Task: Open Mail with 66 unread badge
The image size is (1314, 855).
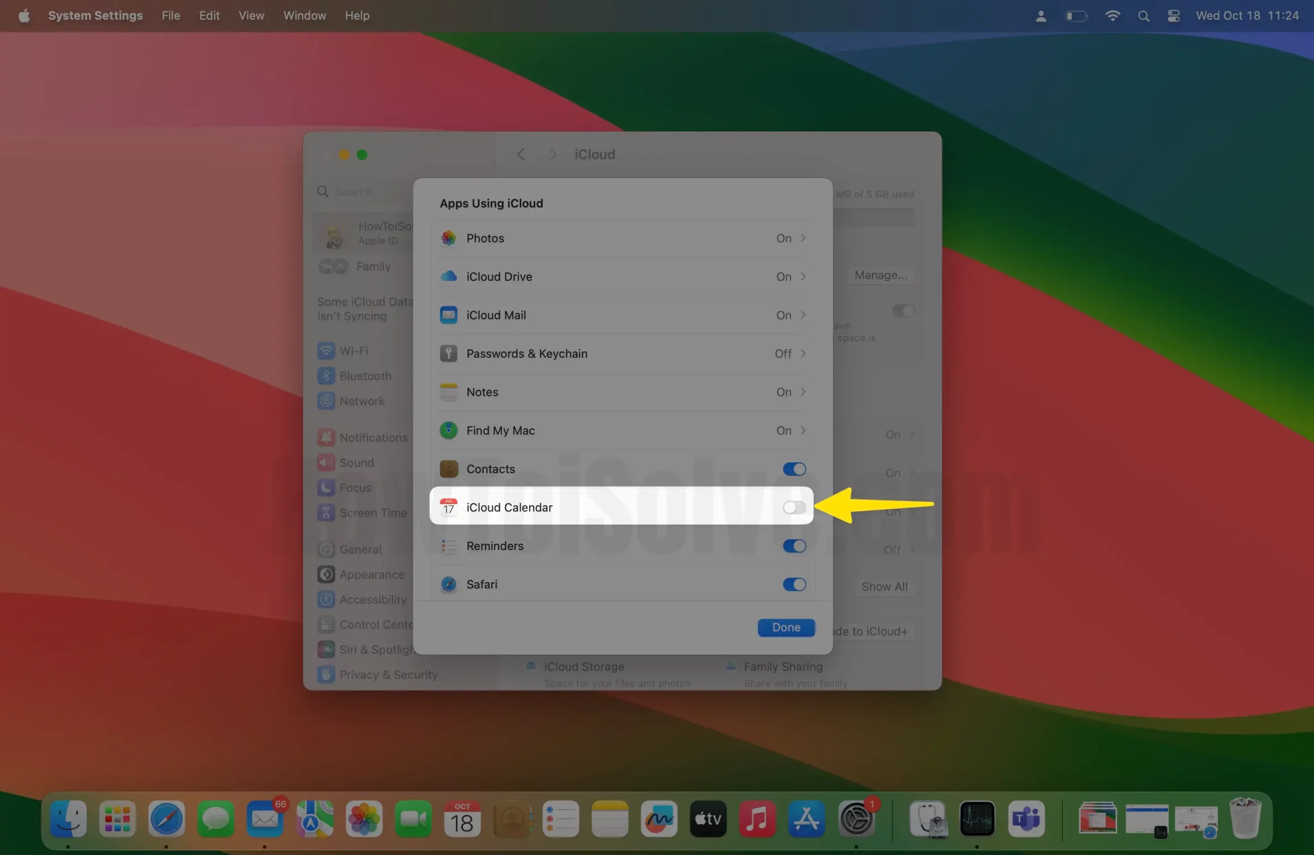Action: point(265,819)
